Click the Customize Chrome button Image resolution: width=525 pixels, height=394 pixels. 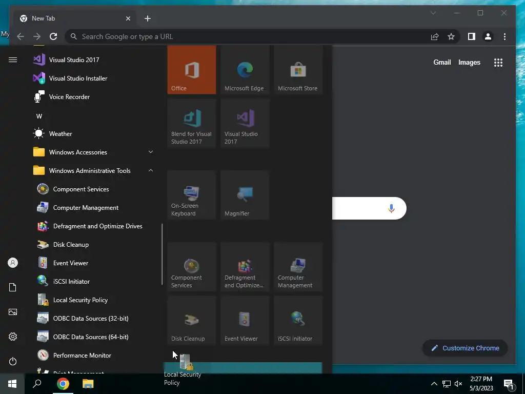coord(465,348)
